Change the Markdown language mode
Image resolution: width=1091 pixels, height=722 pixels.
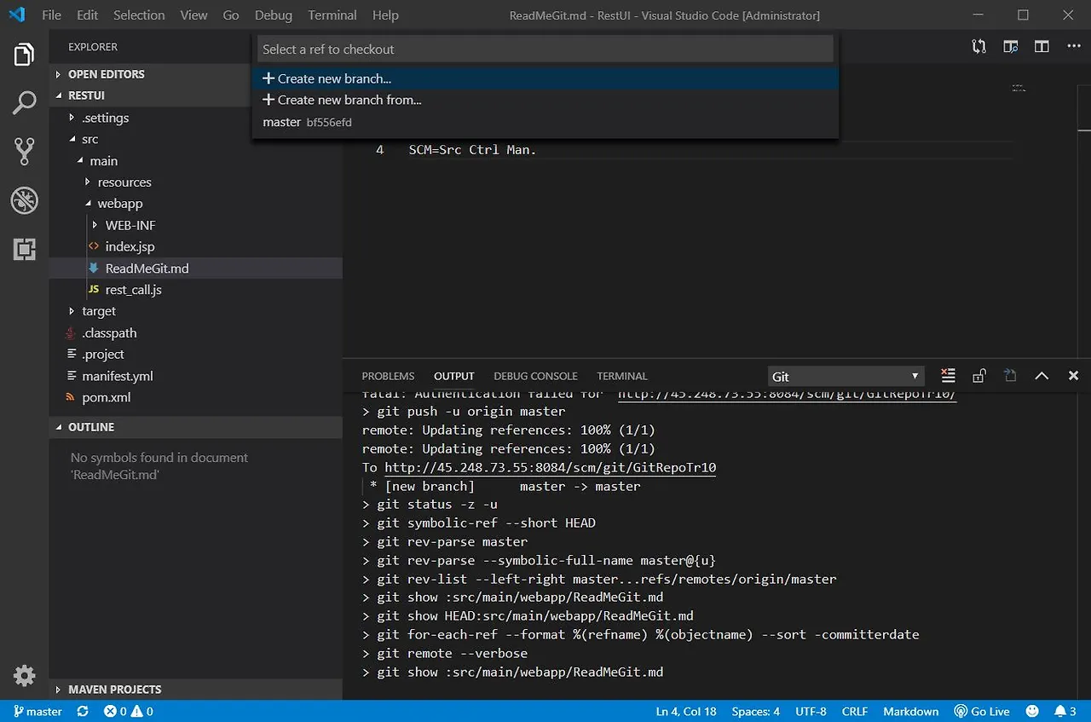910,711
